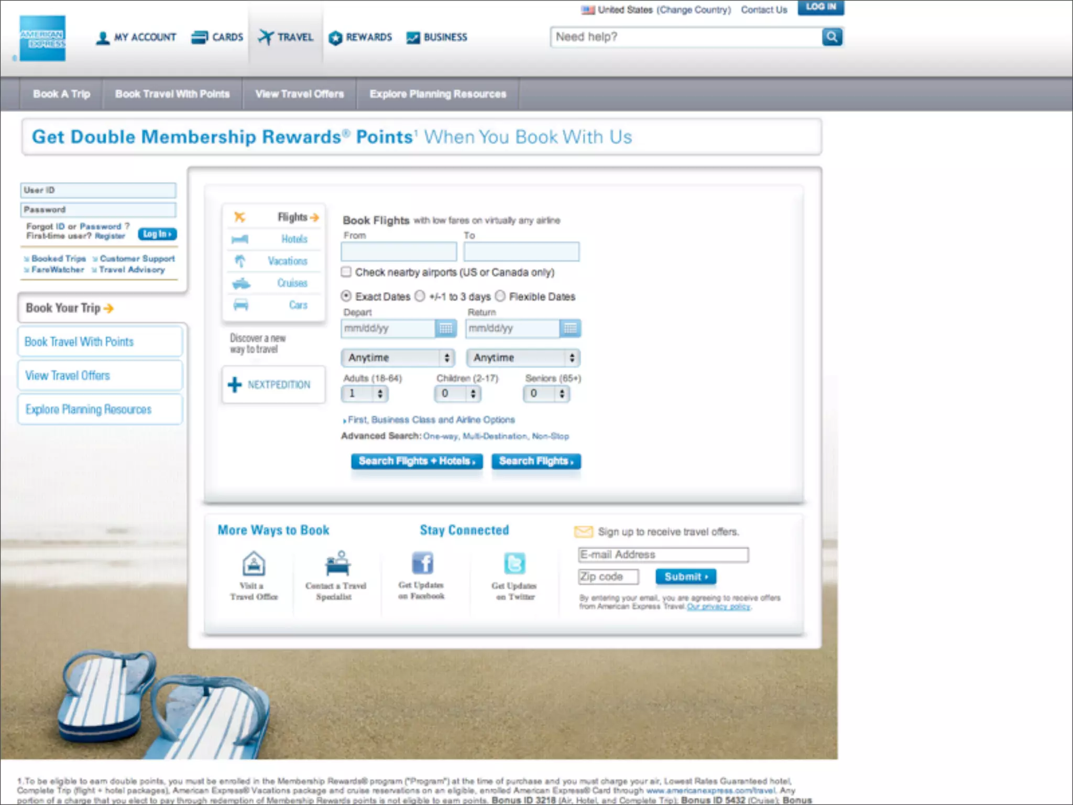
Task: Click the E-mail Address field
Action: pyautogui.click(x=663, y=554)
